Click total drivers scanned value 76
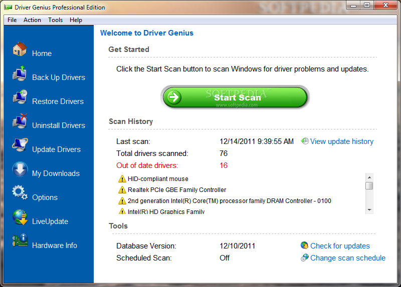Screen dimensions: 401x287 pyautogui.click(x=224, y=153)
